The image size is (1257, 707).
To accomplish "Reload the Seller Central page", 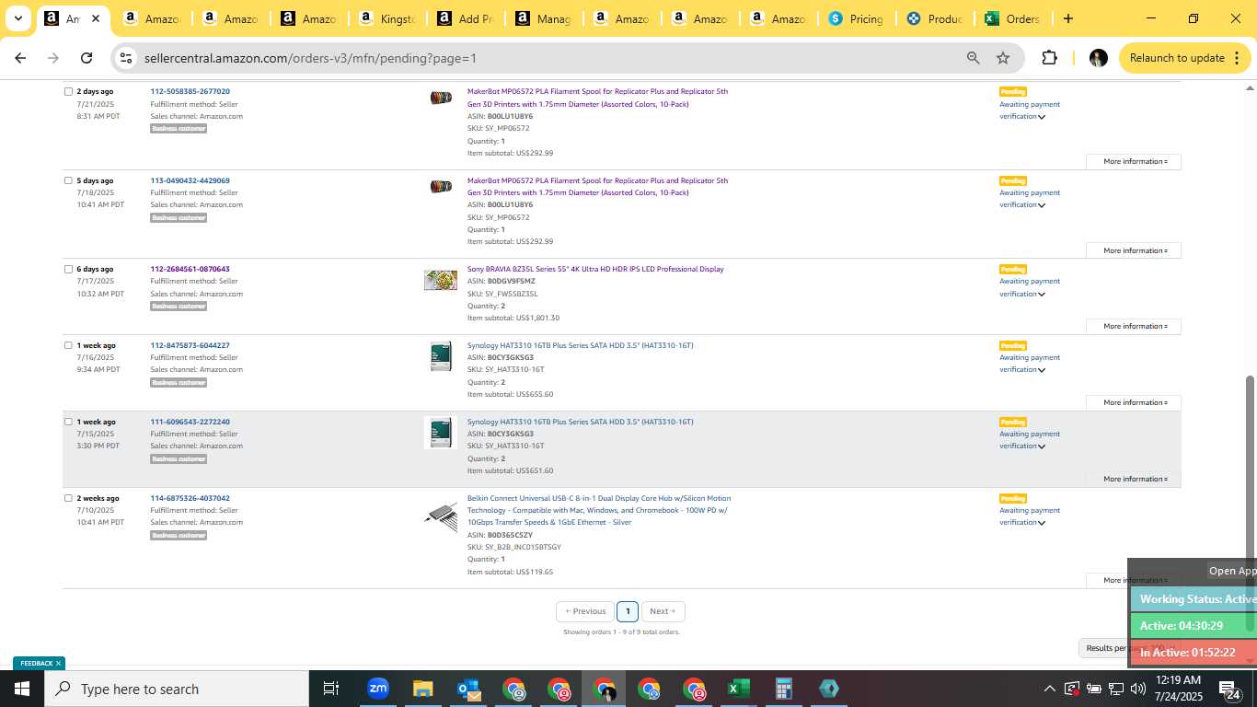I will [86, 58].
